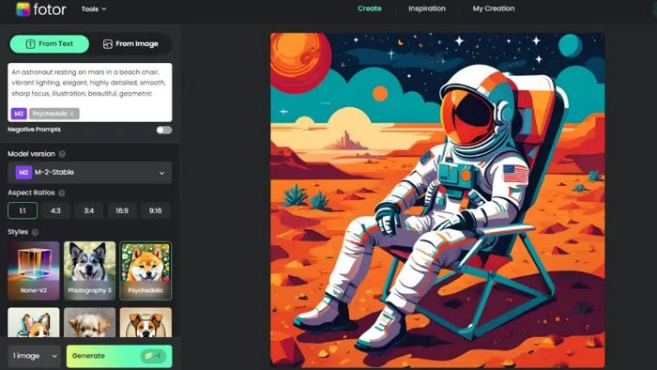657x370 pixels.
Task: Choose the 1:1 aspect ratio
Action: pos(23,210)
